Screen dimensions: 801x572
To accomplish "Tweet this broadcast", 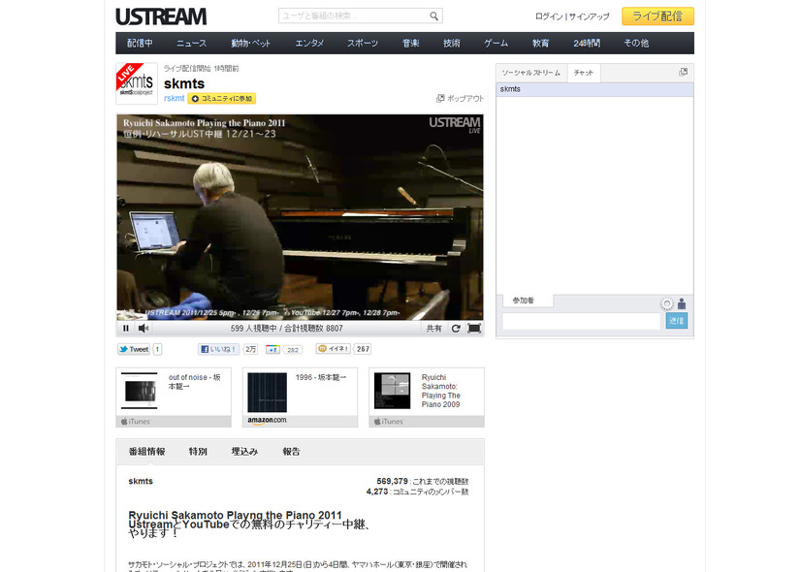I will click(x=134, y=349).
